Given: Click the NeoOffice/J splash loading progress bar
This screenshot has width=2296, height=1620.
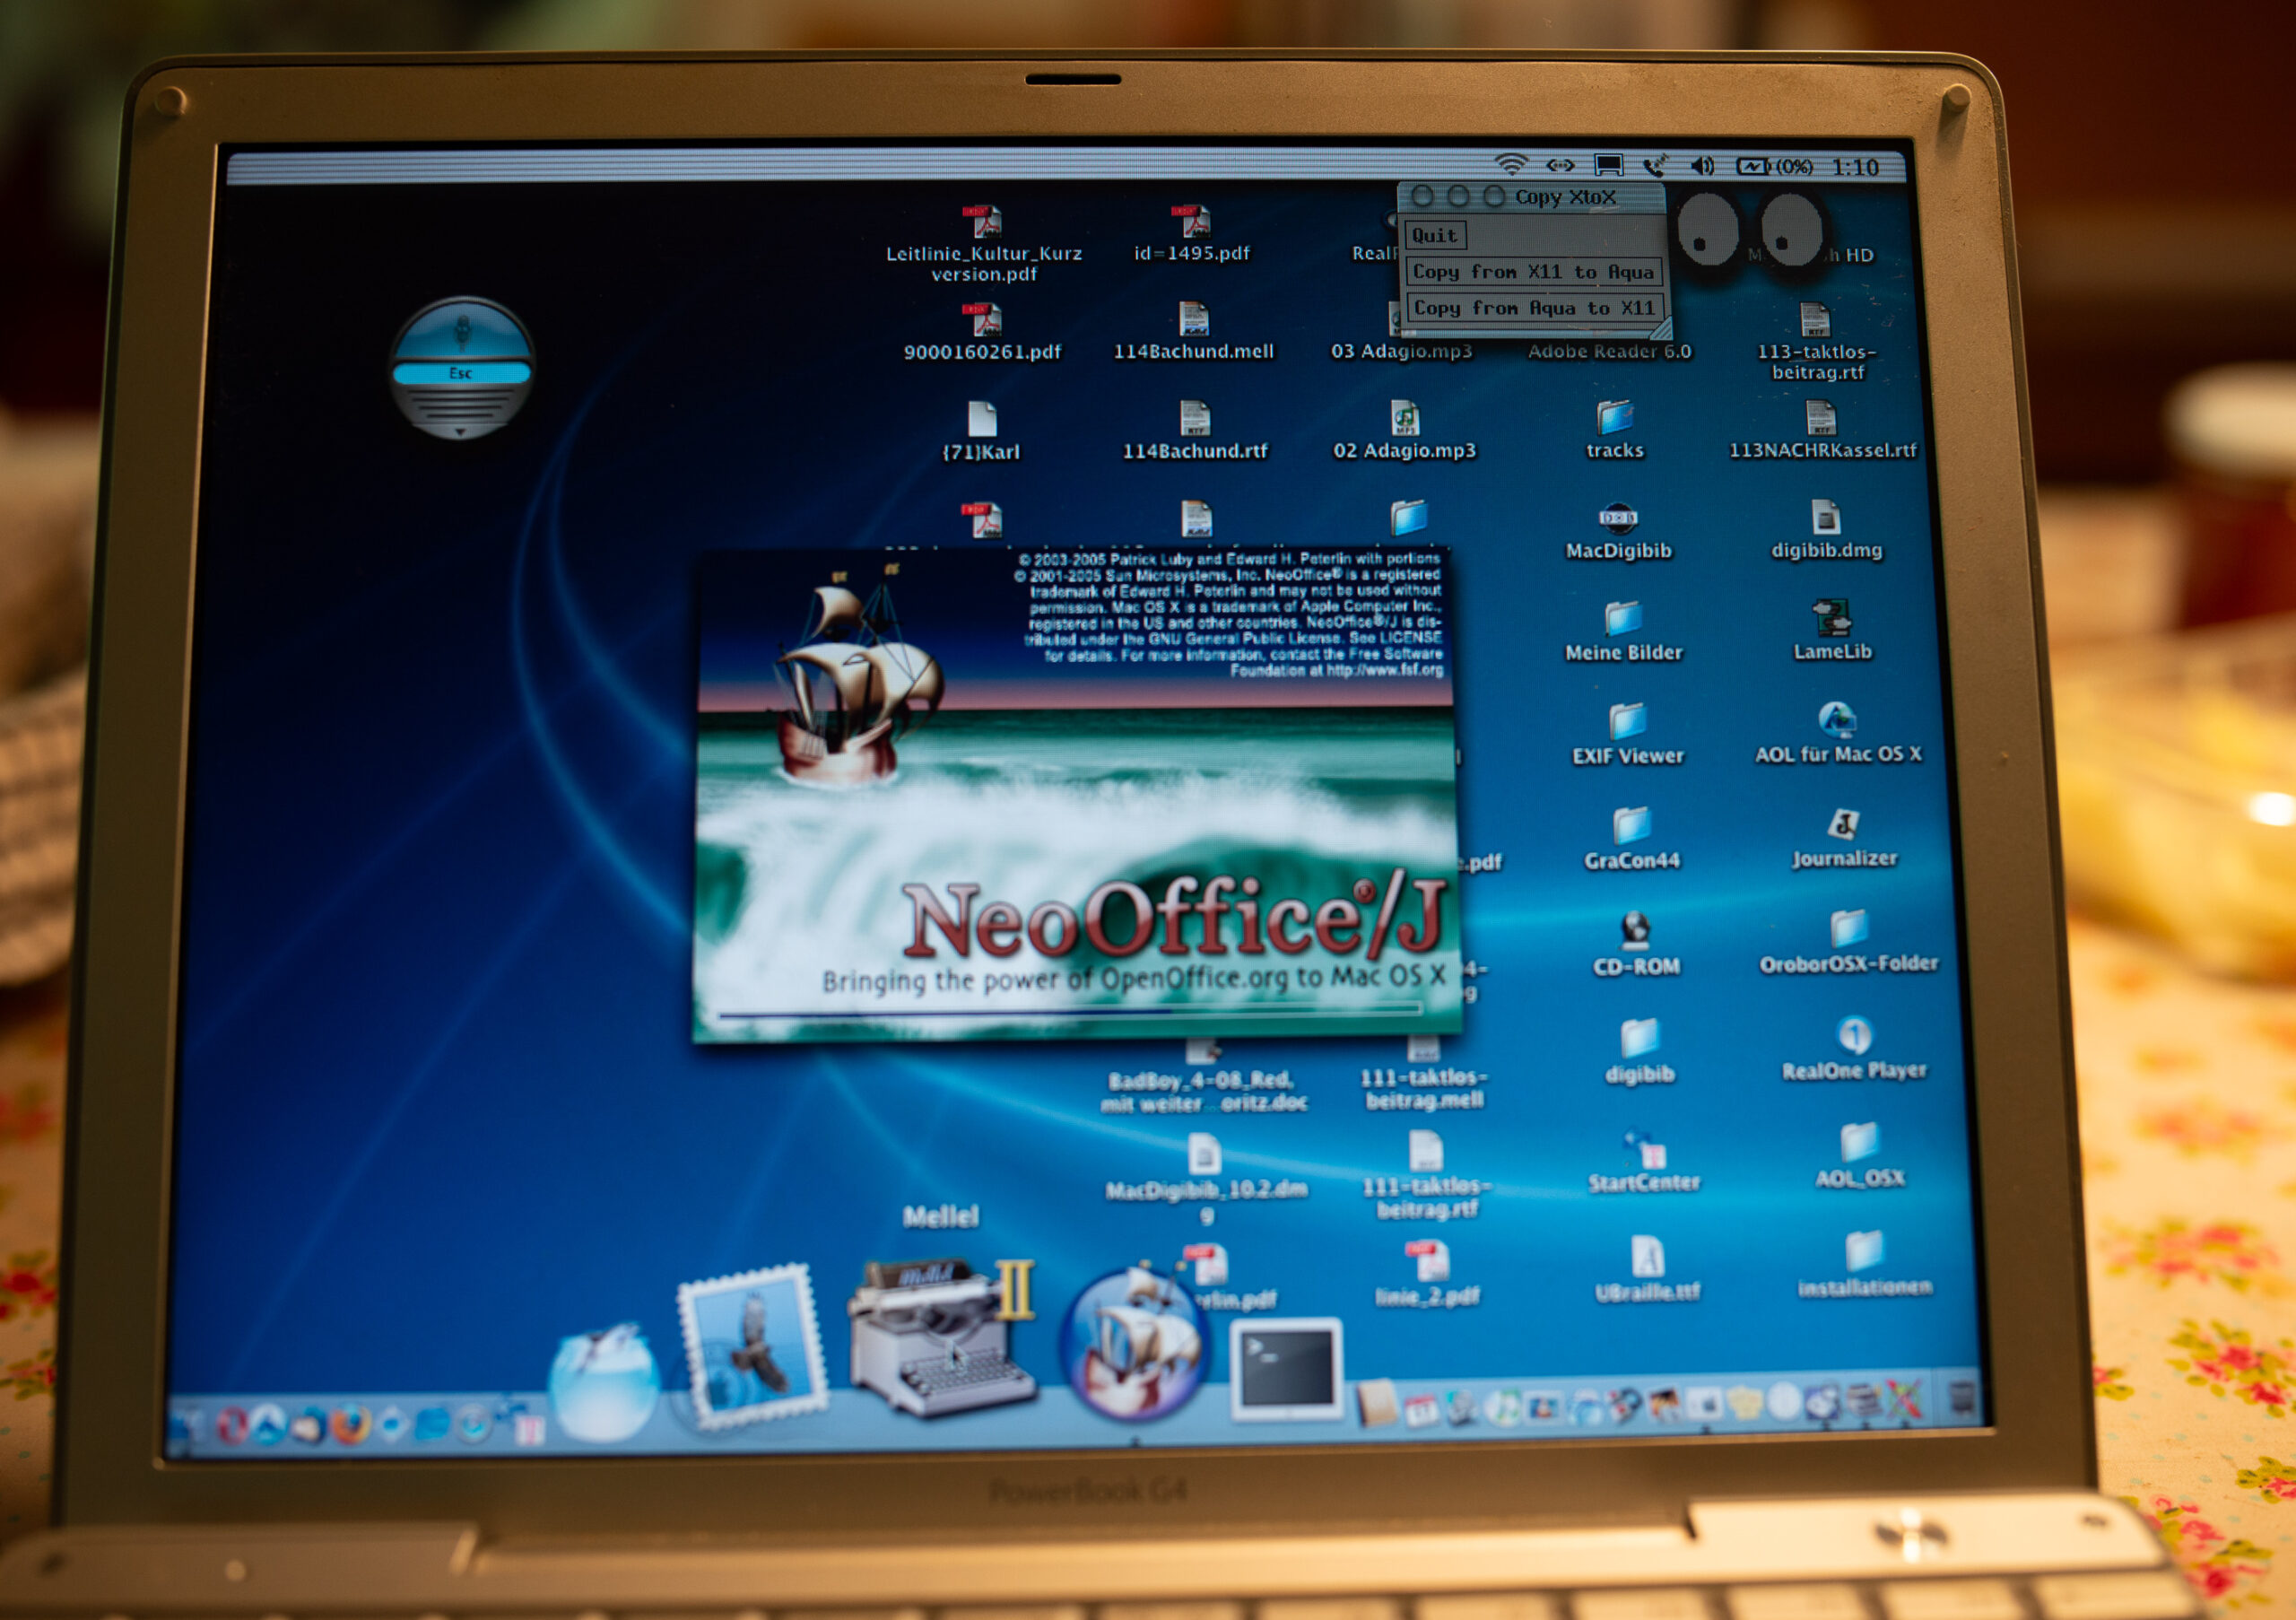Looking at the screenshot, I should 1070,1011.
